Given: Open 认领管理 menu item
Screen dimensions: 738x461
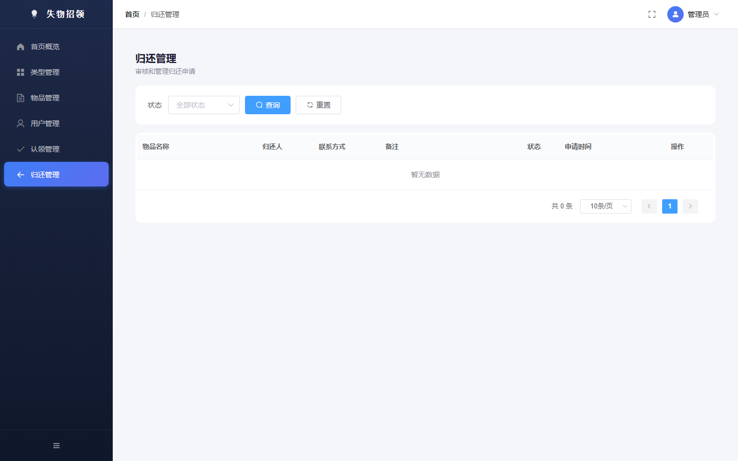Looking at the screenshot, I should point(56,149).
